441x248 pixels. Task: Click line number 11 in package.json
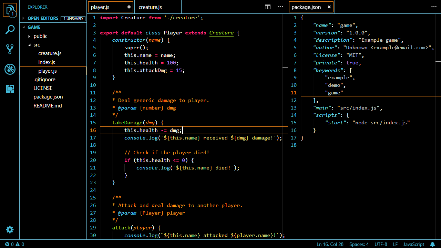coord(293,93)
